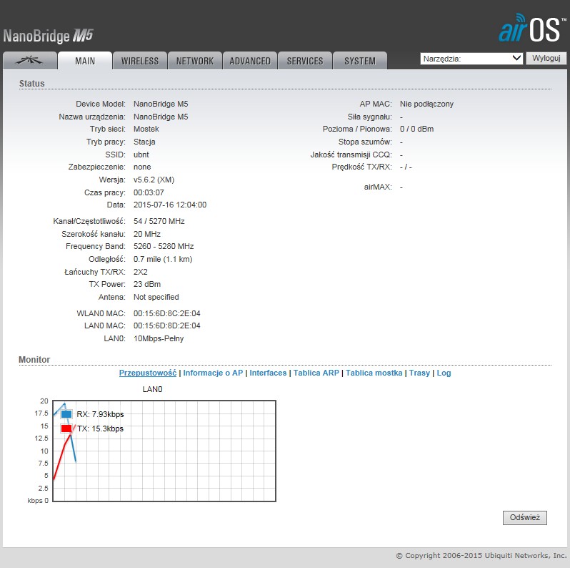Screen dimensions: 570x568
Task: Click the Łańcuchy TX/RX value 2X2
Action: click(x=140, y=272)
